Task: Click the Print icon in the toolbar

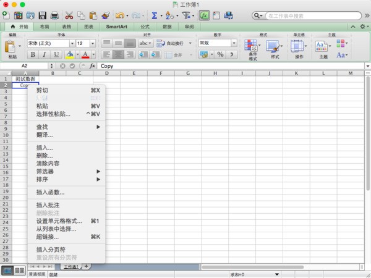Action: tap(55, 15)
